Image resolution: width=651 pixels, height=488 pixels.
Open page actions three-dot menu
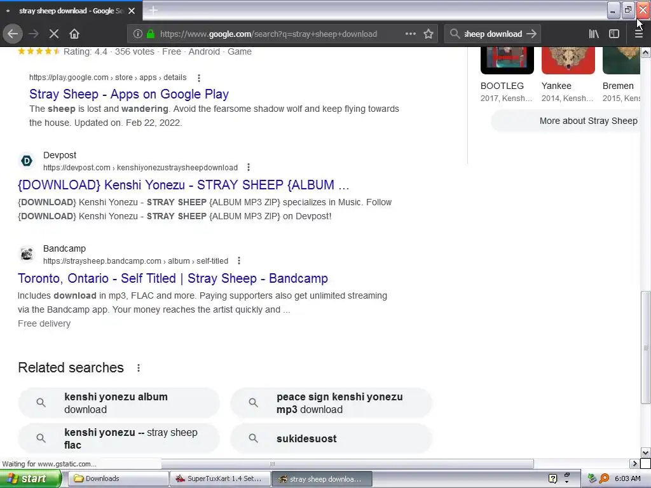click(x=411, y=34)
